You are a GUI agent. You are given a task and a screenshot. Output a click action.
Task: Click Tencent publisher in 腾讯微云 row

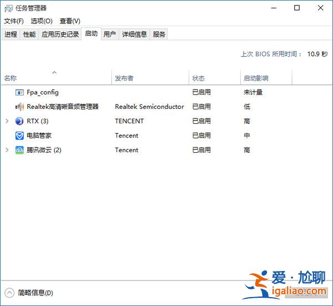pyautogui.click(x=127, y=150)
